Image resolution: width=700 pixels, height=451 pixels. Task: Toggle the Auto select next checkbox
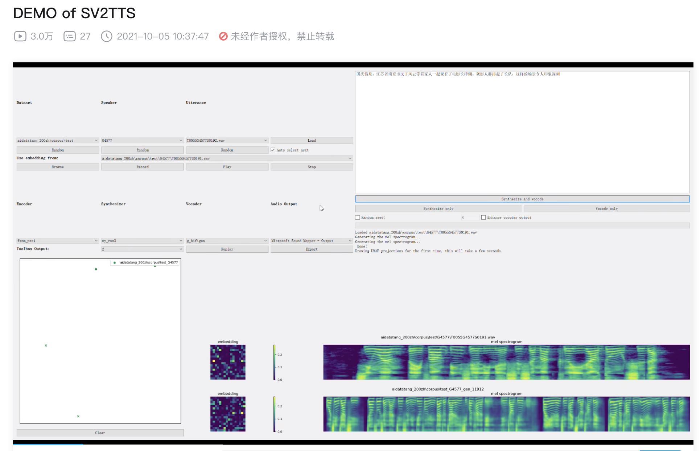coord(273,150)
